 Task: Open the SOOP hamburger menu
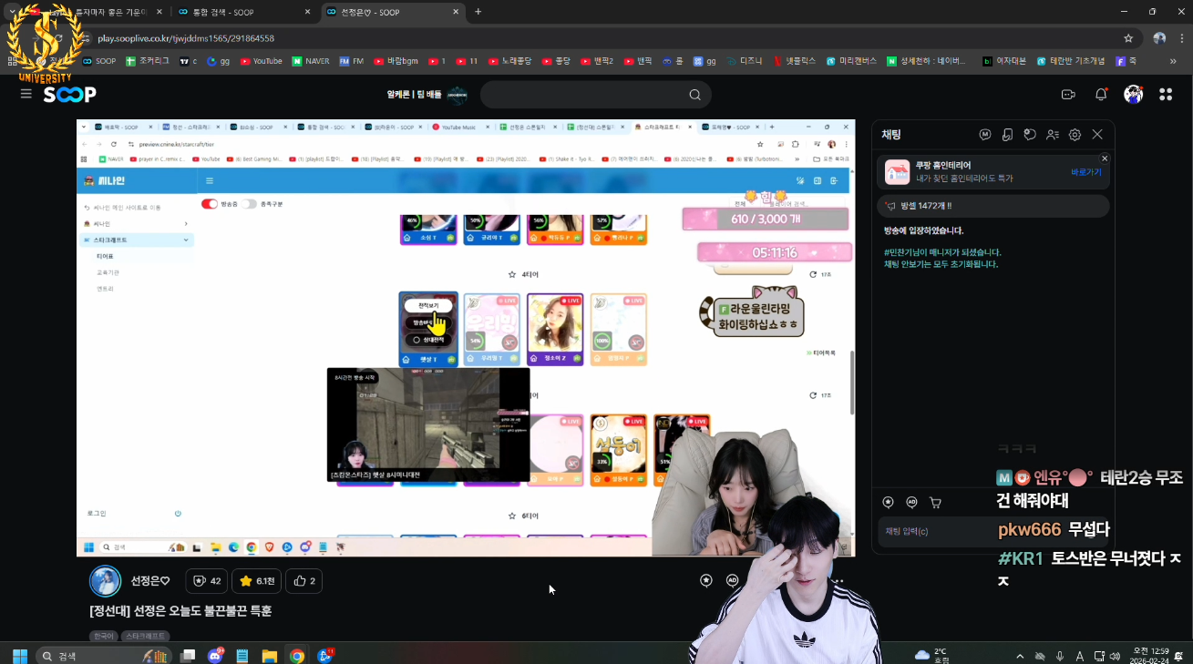click(26, 95)
